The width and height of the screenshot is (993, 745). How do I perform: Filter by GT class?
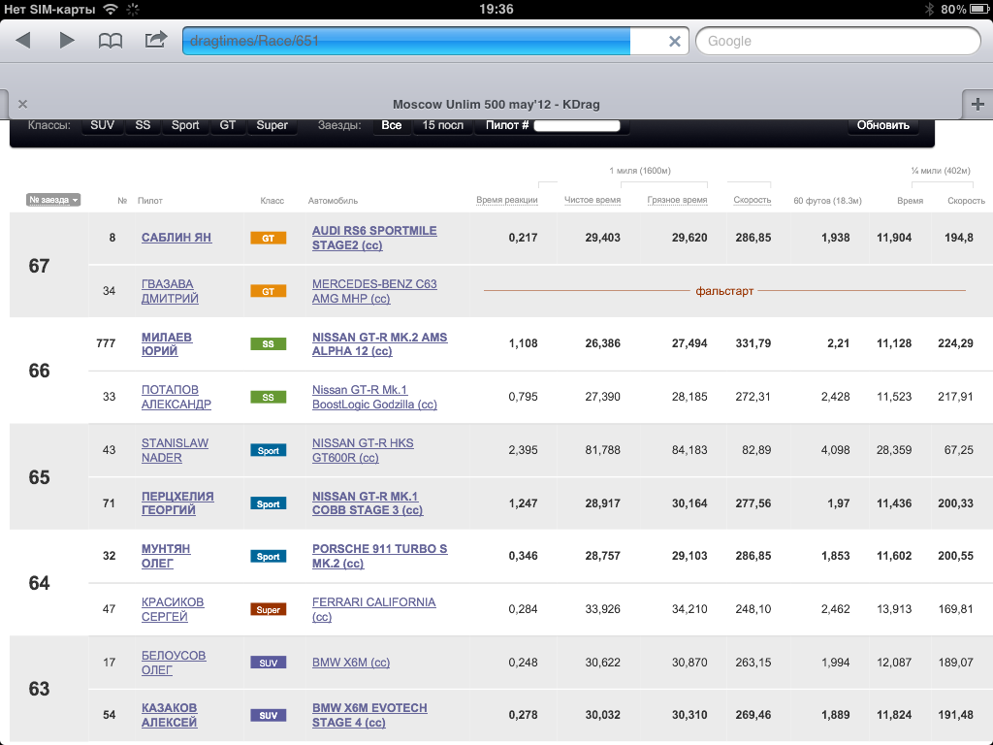click(x=227, y=125)
